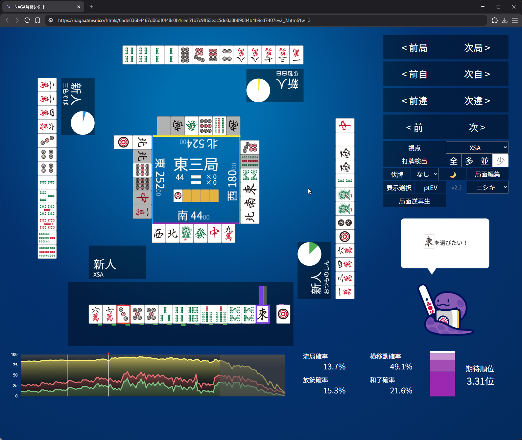Click the new tab plus icon
Image resolution: width=522 pixels, height=440 pixels.
(91, 7)
